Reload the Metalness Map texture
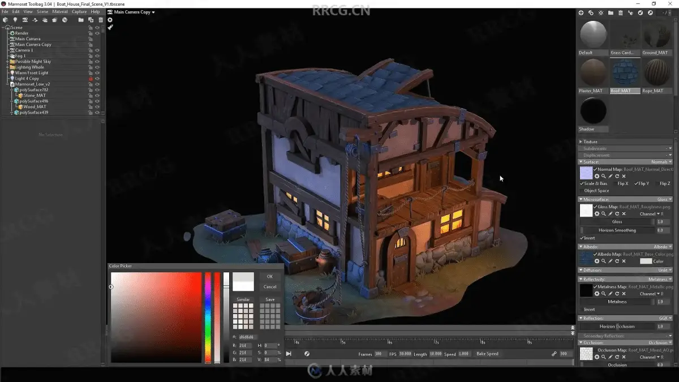 click(x=617, y=294)
